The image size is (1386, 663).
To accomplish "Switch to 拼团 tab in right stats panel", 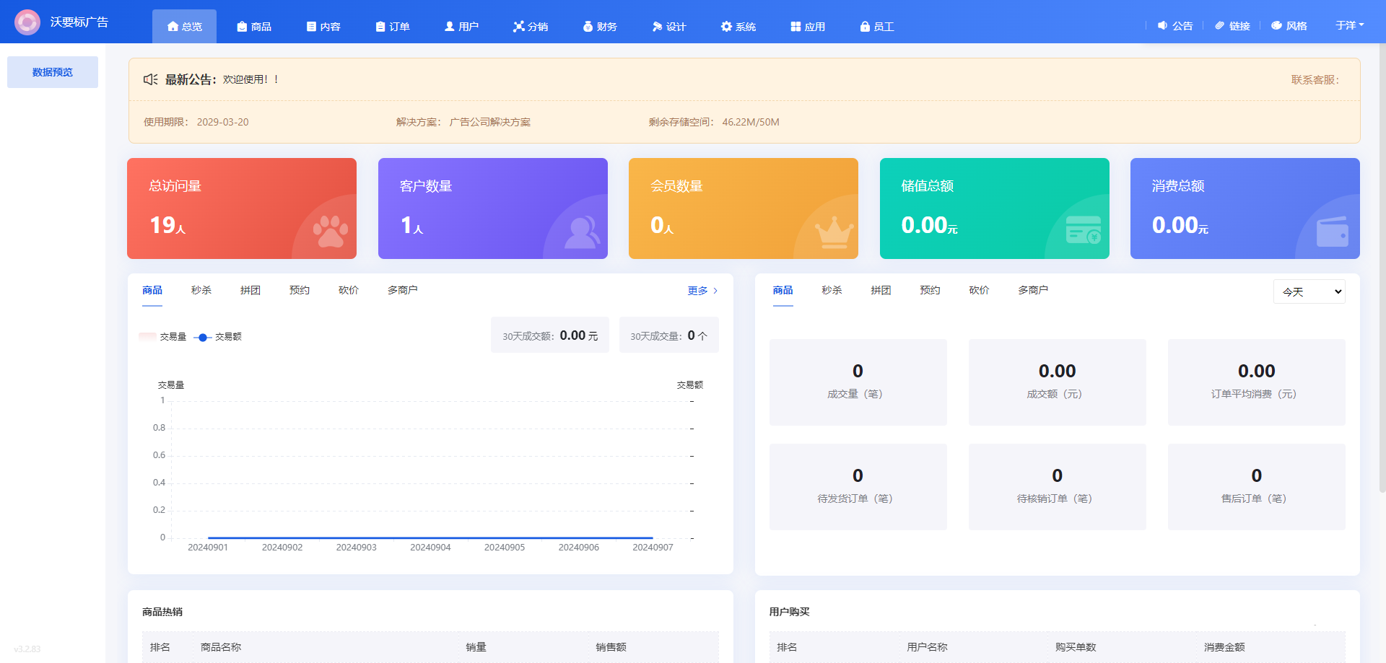I will (x=881, y=290).
